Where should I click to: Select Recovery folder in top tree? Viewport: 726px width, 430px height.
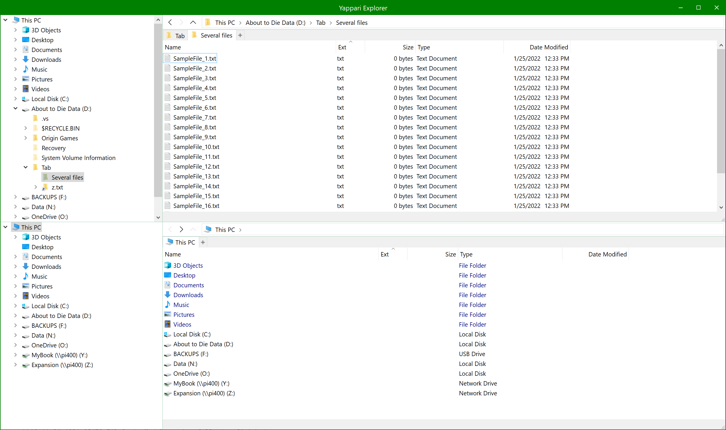click(x=53, y=148)
